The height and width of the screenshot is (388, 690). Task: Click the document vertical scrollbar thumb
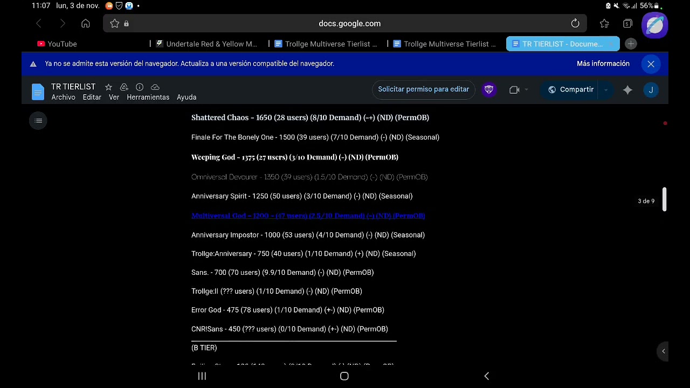pyautogui.click(x=665, y=199)
